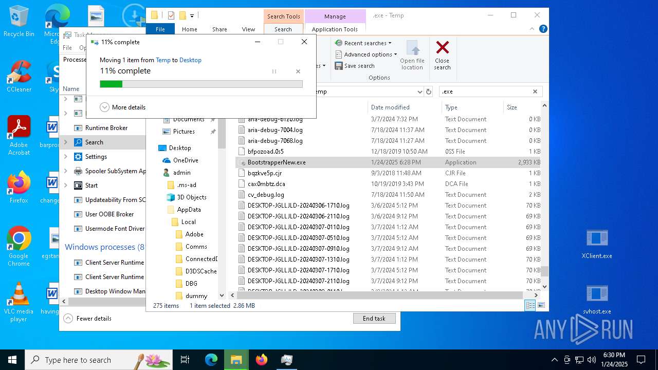Screen dimensions: 658x370
Task: Switch to details view in Explorer
Action: click(x=530, y=305)
